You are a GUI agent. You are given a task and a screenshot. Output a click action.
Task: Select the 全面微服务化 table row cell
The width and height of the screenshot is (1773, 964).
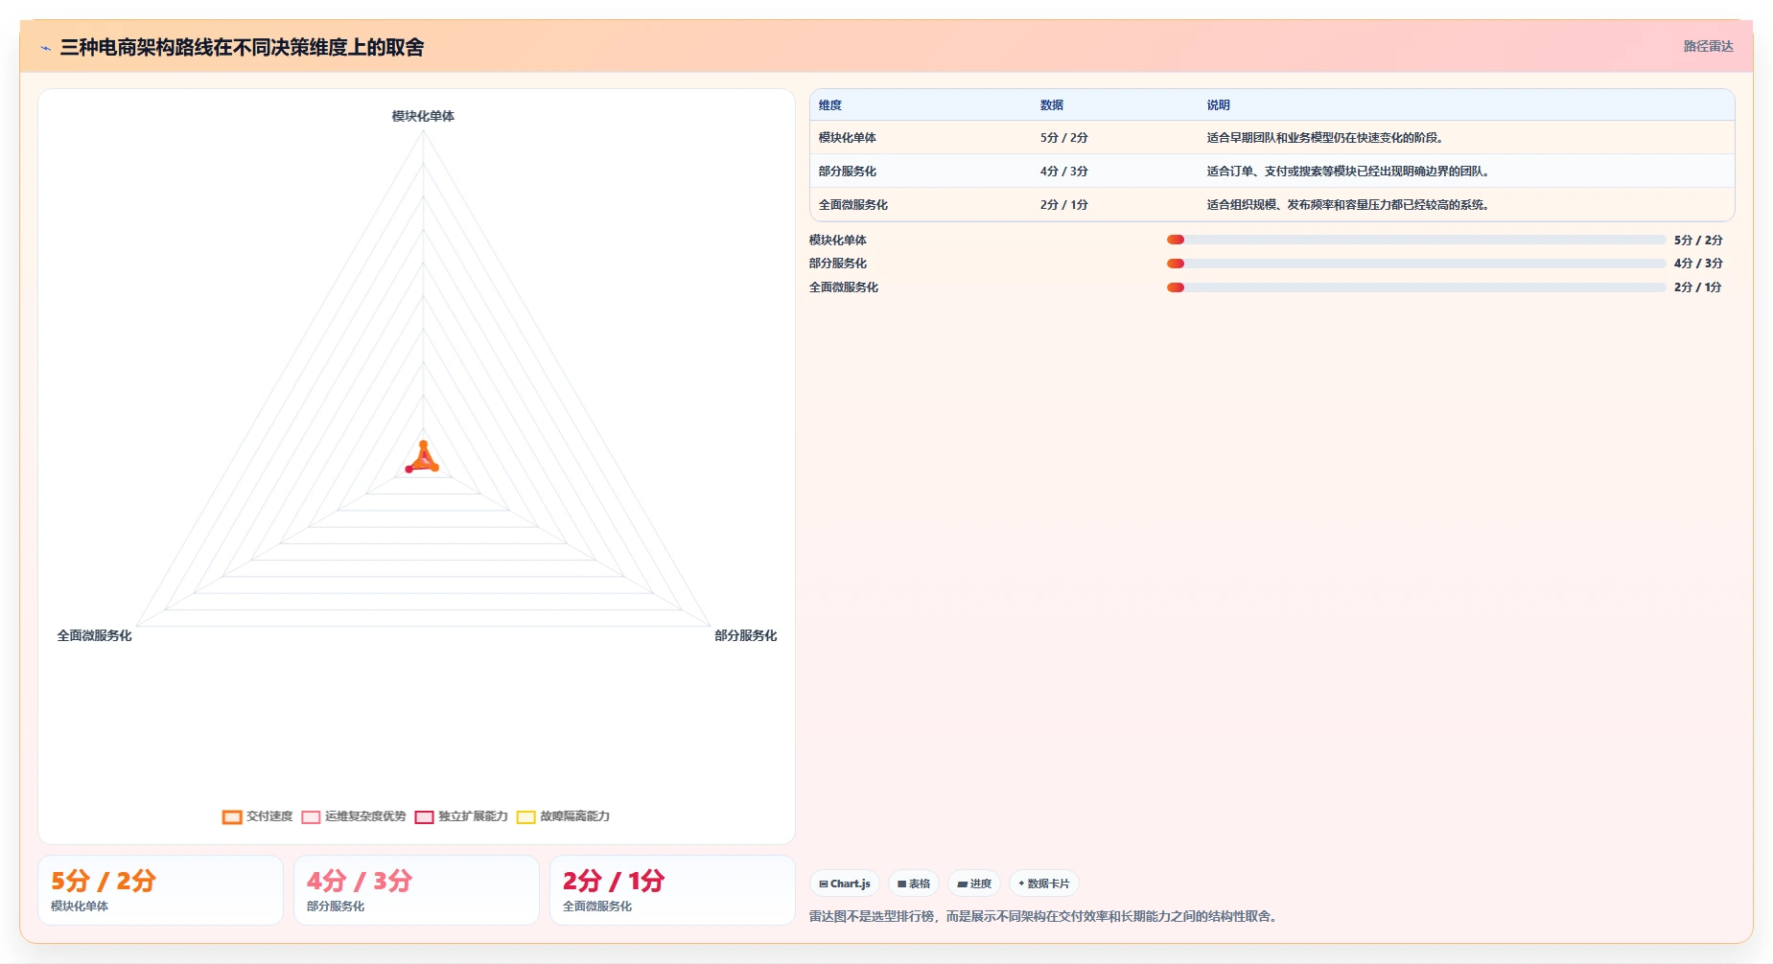(x=853, y=205)
